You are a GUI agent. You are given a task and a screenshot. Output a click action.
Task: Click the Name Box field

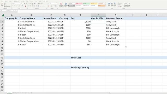(4, 10)
